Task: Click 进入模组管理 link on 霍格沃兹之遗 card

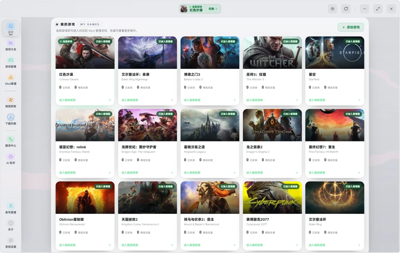Action: click(x=192, y=173)
